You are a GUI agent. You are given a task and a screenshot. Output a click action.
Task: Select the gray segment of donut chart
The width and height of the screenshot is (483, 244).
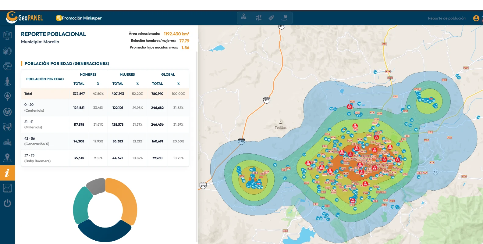tap(96, 186)
